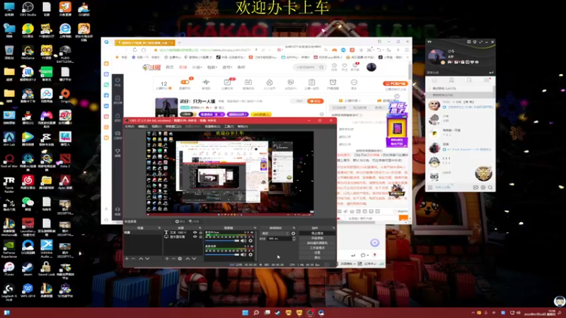
Task: Open OBS 工具 Tools menu
Action: tap(229, 126)
